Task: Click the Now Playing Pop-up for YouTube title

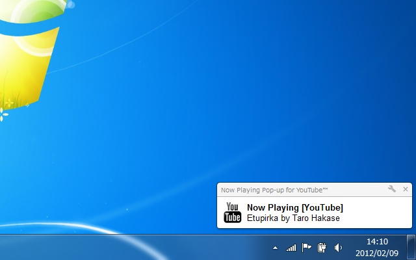Action: click(274, 190)
